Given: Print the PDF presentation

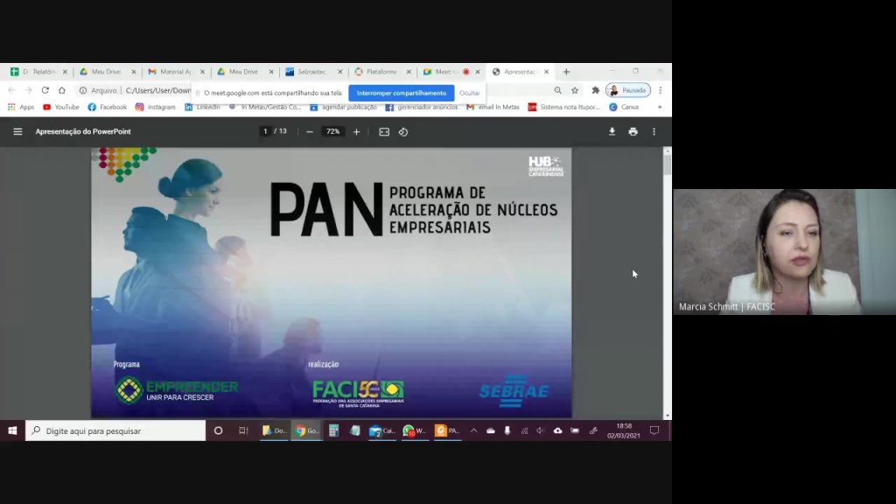Looking at the screenshot, I should (x=633, y=131).
